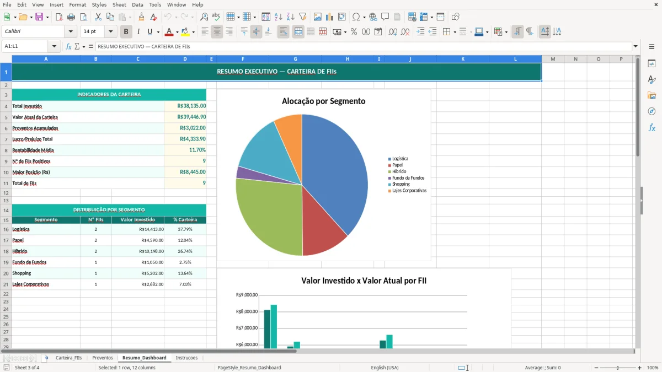Image resolution: width=662 pixels, height=372 pixels.
Task: Switch to the Carteira_FIIs sheet tab
Action: point(68,358)
